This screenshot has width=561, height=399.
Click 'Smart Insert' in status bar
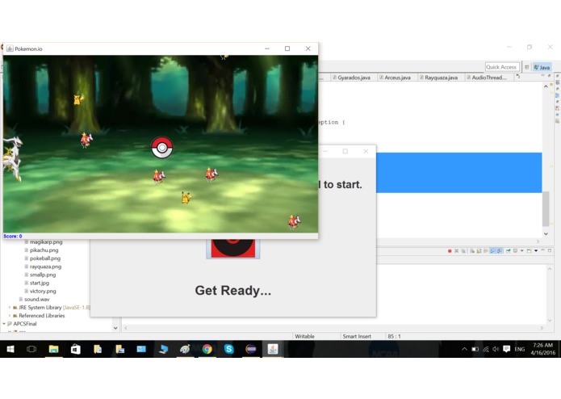coord(357,336)
